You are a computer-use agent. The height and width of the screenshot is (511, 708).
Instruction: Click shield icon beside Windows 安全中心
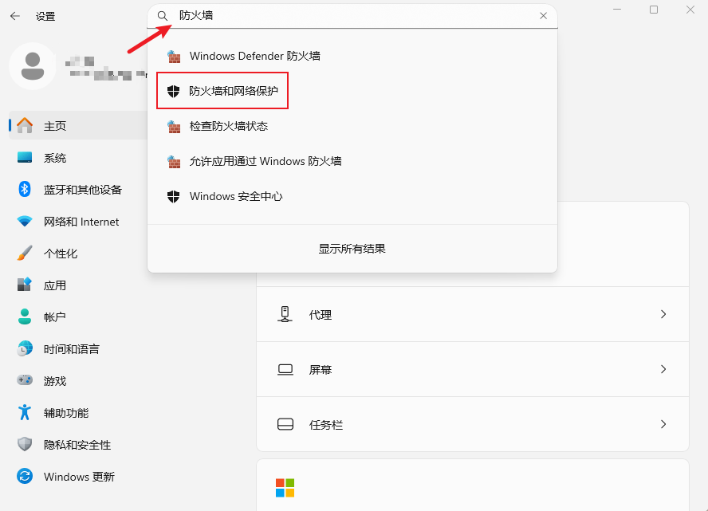(x=173, y=196)
